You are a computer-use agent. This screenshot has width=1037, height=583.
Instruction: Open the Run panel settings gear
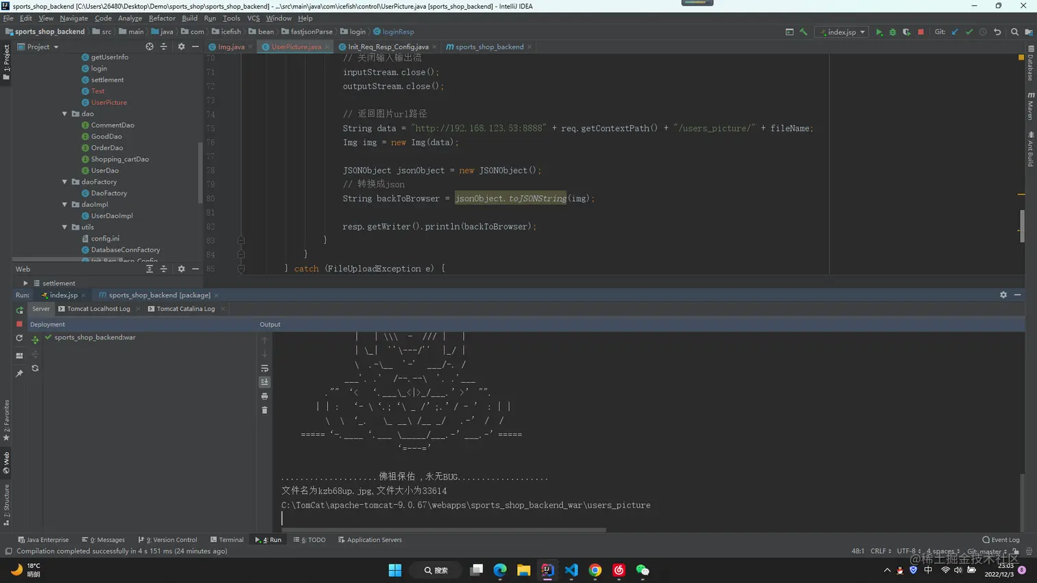(x=1003, y=295)
